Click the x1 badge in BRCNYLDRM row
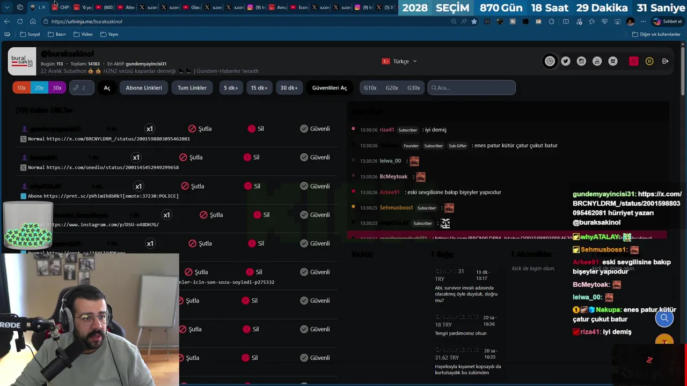This screenshot has width=687, height=386. 150,129
